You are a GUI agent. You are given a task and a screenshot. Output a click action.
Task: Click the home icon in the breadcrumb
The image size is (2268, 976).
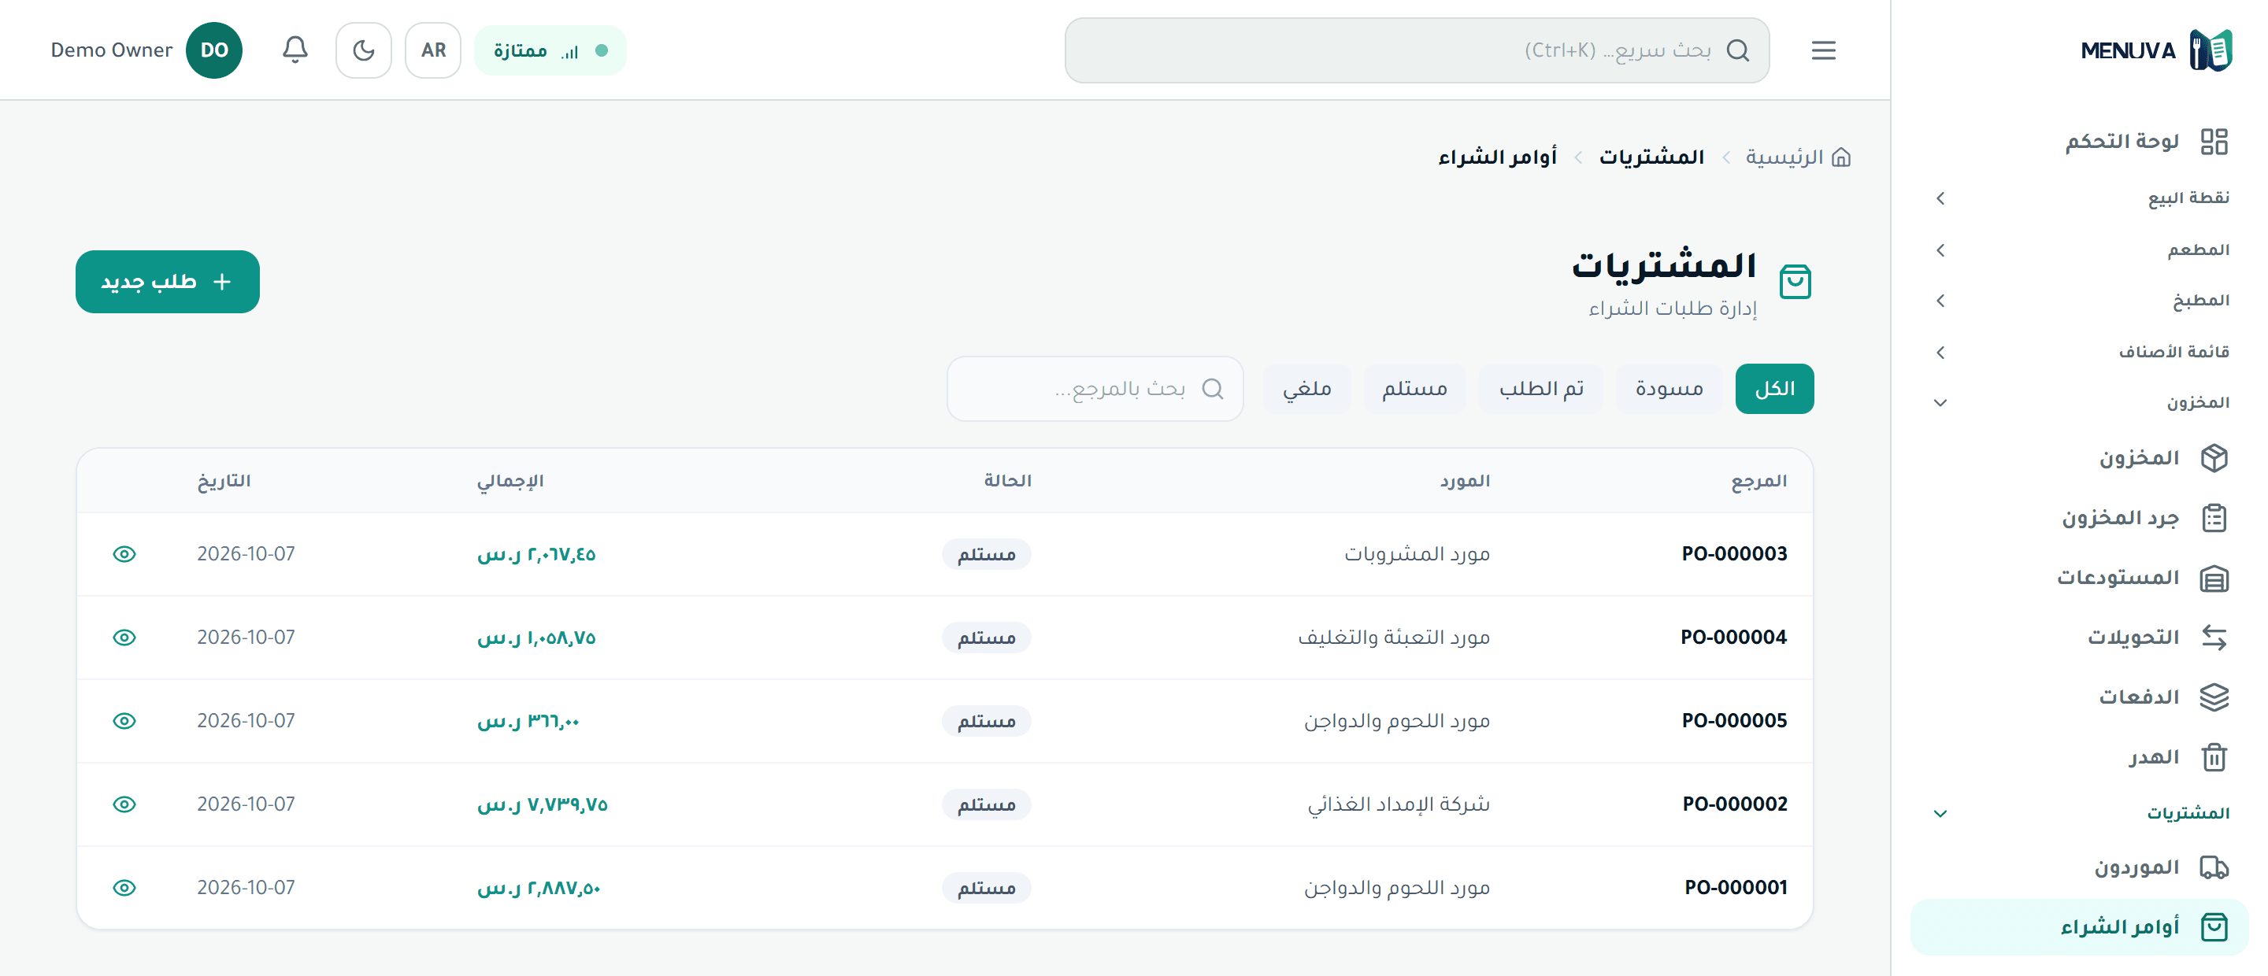1841,157
